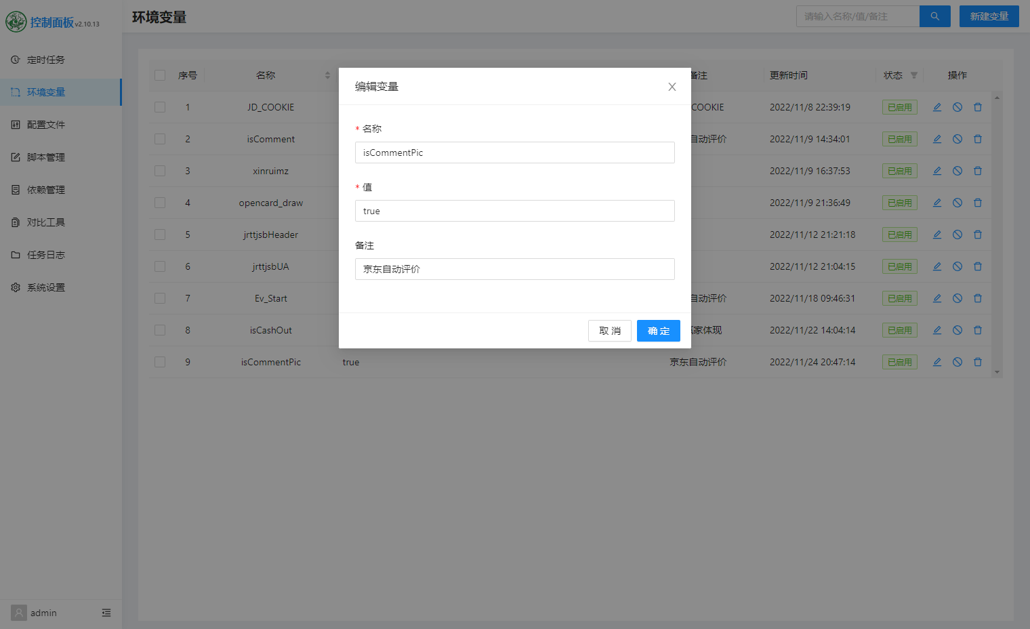Click edit icon on the isCommentPic row
The width and height of the screenshot is (1030, 629).
[x=937, y=362]
